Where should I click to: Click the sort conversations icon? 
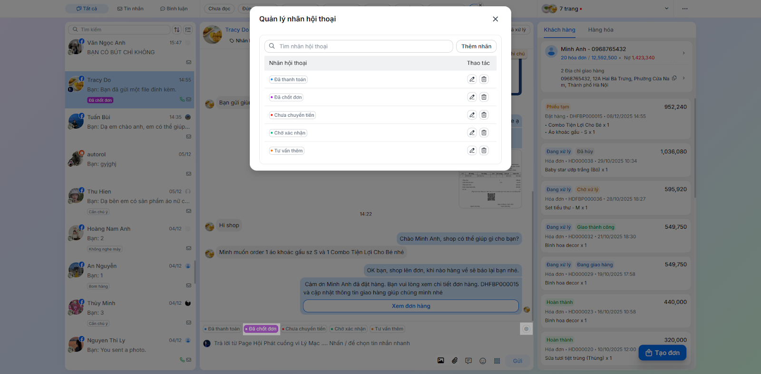tap(177, 29)
